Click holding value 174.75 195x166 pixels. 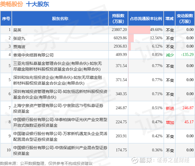point(121,150)
